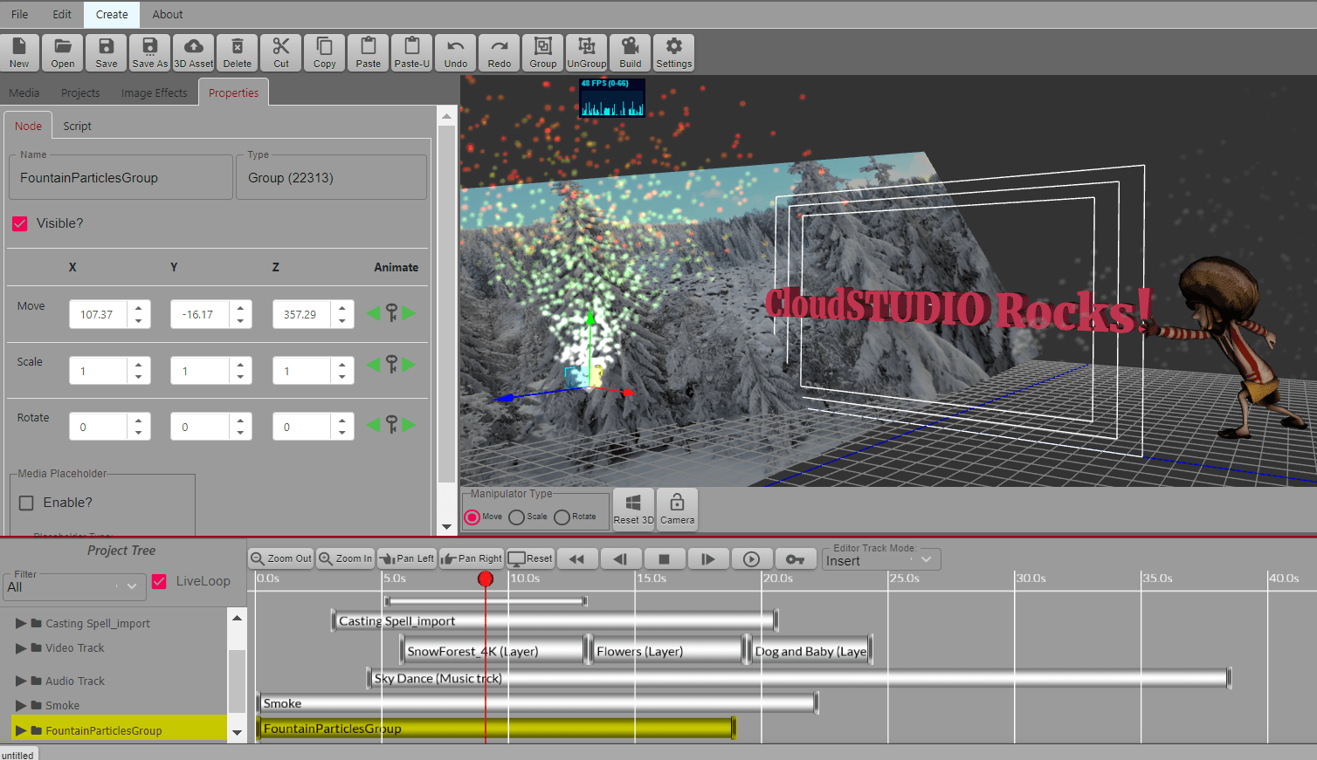UnGroup the selected group
Image resolution: width=1317 pixels, height=760 pixels.
click(x=587, y=52)
